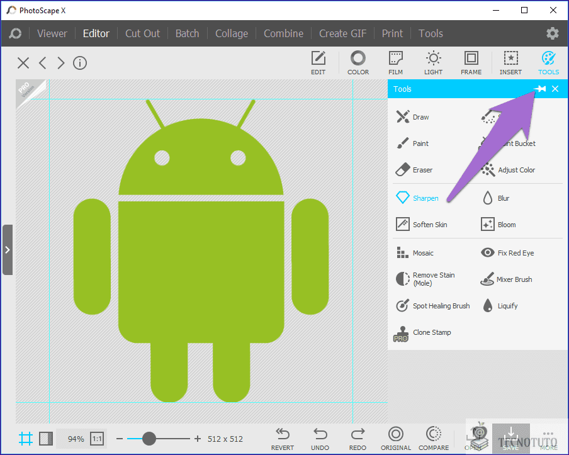Open the FRAME panel
Image resolution: width=569 pixels, height=455 pixels.
pos(471,63)
